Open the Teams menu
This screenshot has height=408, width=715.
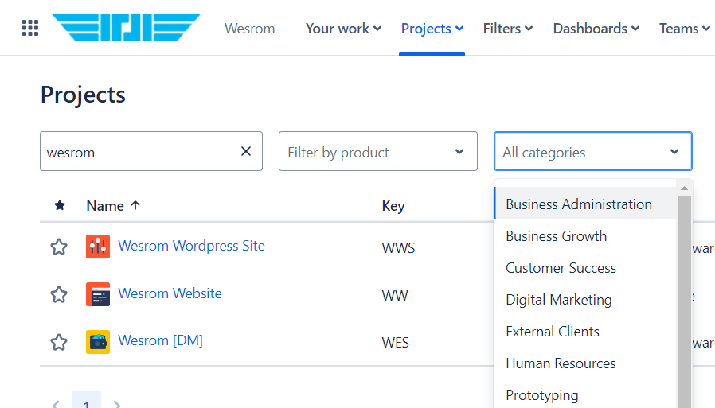click(685, 29)
